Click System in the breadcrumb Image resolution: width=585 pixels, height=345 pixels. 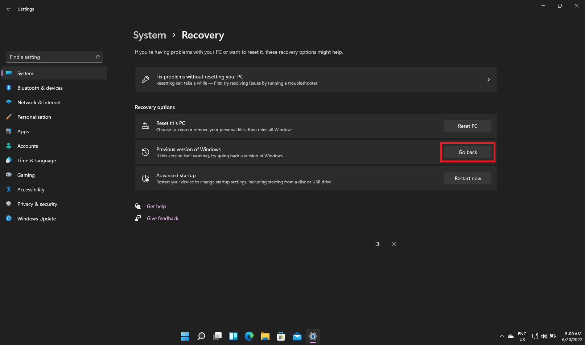[x=149, y=35]
